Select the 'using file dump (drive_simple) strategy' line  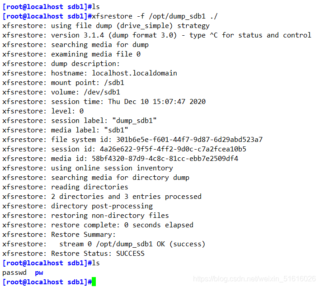coord(106,26)
